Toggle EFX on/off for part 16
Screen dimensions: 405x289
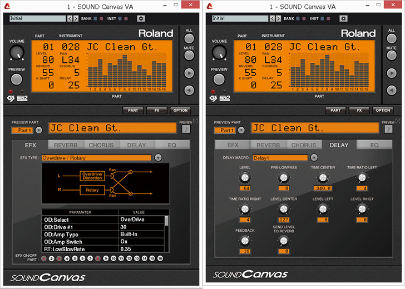(160, 258)
